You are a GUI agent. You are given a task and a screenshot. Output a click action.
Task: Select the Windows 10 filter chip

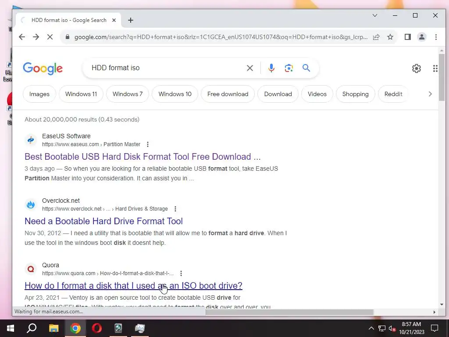tap(175, 94)
